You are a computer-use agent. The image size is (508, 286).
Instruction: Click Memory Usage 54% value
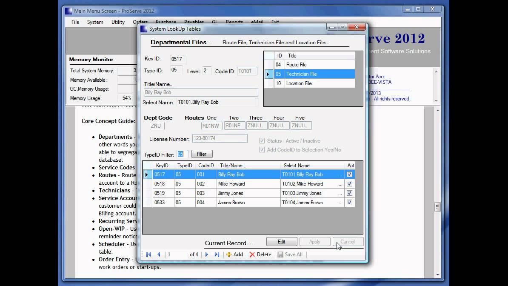point(127,98)
